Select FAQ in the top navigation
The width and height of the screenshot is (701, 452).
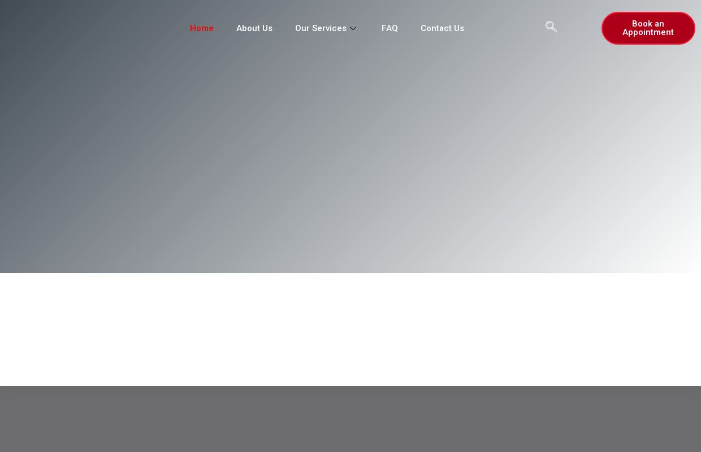pyautogui.click(x=390, y=28)
